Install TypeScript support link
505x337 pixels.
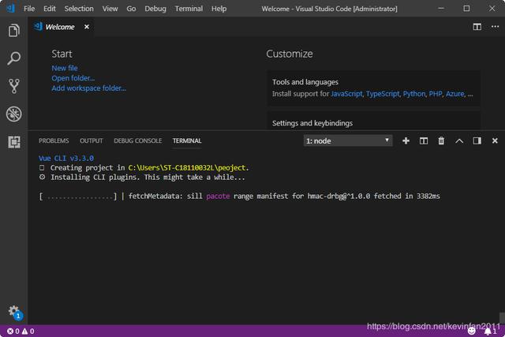383,94
